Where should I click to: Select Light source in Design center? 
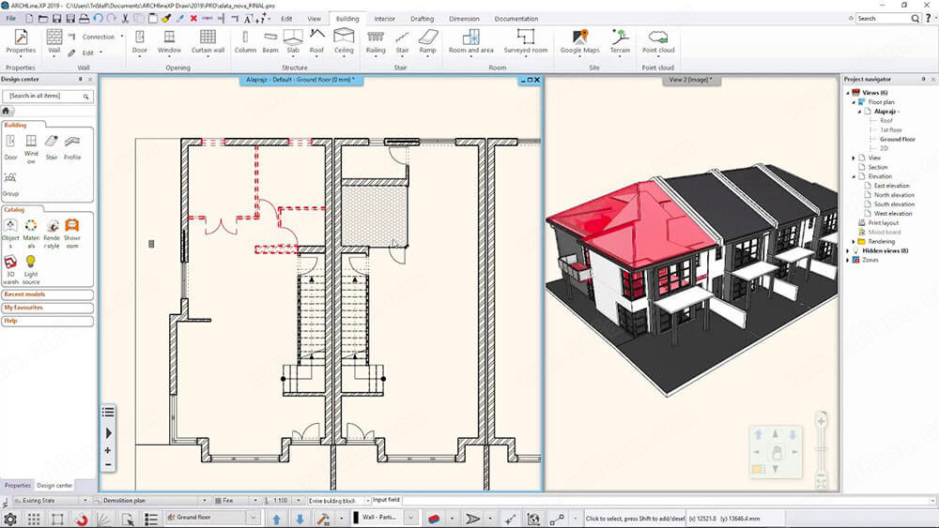click(x=31, y=268)
